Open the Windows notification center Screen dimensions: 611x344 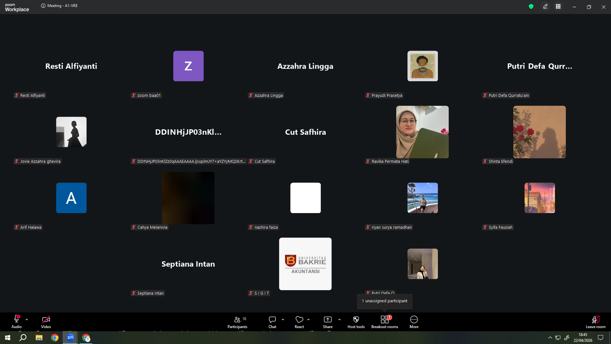pyautogui.click(x=600, y=338)
